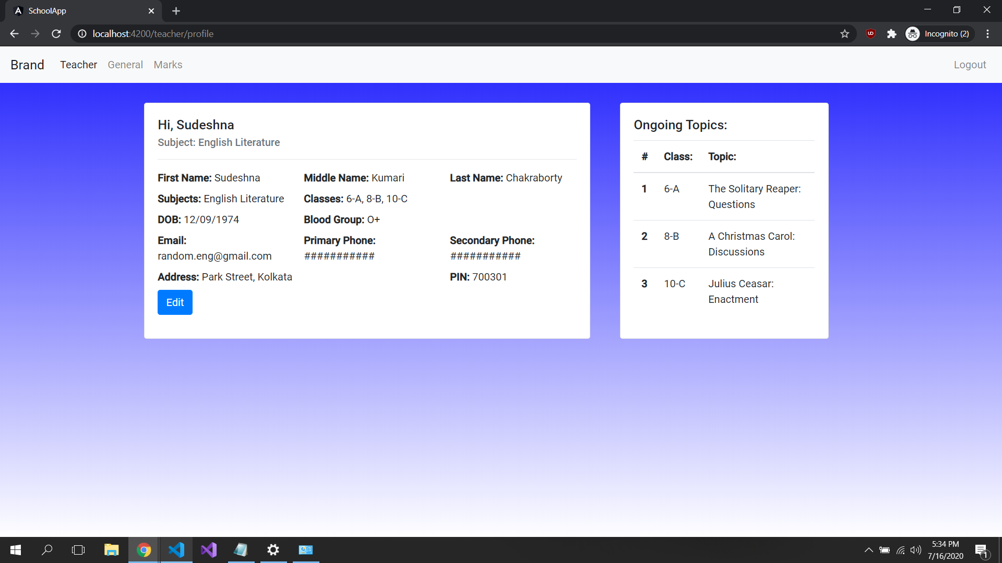Open a new browser tab

(176, 10)
